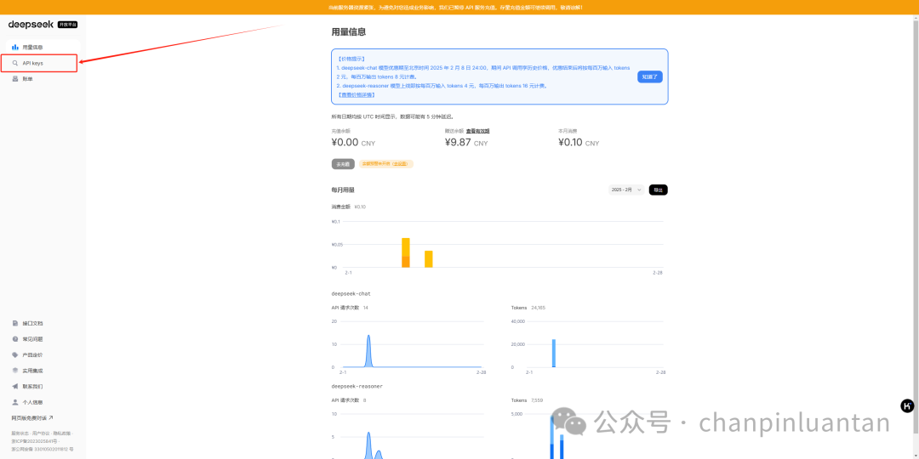Click the FAQ question-mark icon
The height and width of the screenshot is (459, 919).
tap(15, 339)
